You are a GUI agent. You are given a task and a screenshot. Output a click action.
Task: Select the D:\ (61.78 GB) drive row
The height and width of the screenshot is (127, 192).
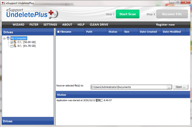tap(27, 46)
